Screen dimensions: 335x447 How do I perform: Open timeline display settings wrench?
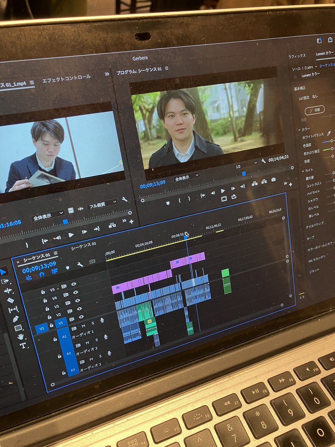coord(80,264)
